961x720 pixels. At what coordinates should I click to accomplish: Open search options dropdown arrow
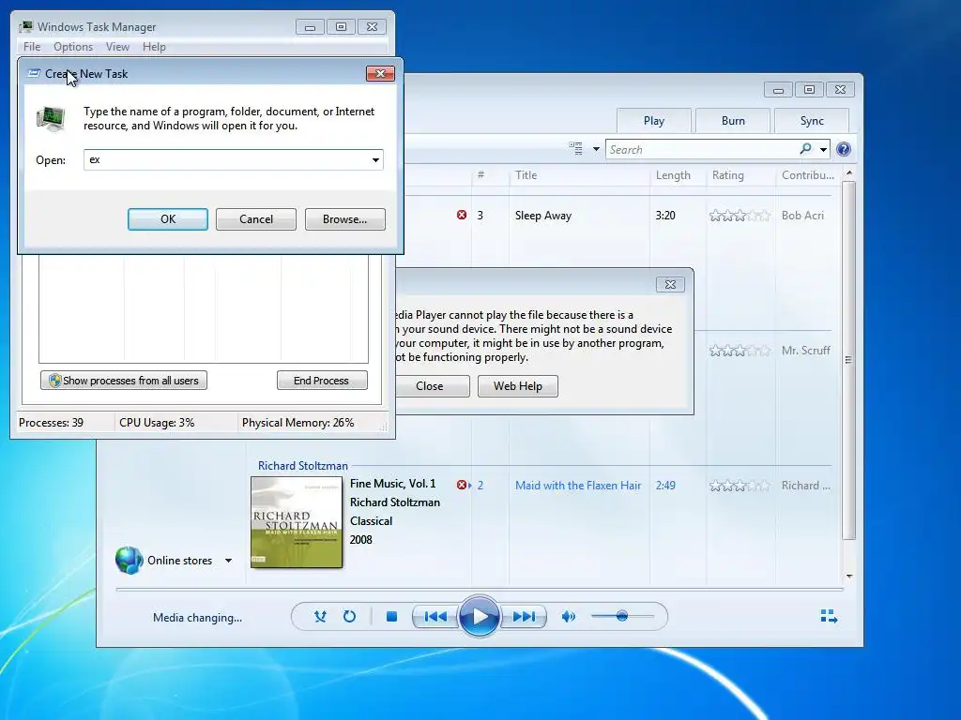(823, 149)
